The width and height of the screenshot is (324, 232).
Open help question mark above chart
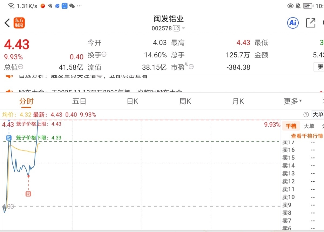306,115
